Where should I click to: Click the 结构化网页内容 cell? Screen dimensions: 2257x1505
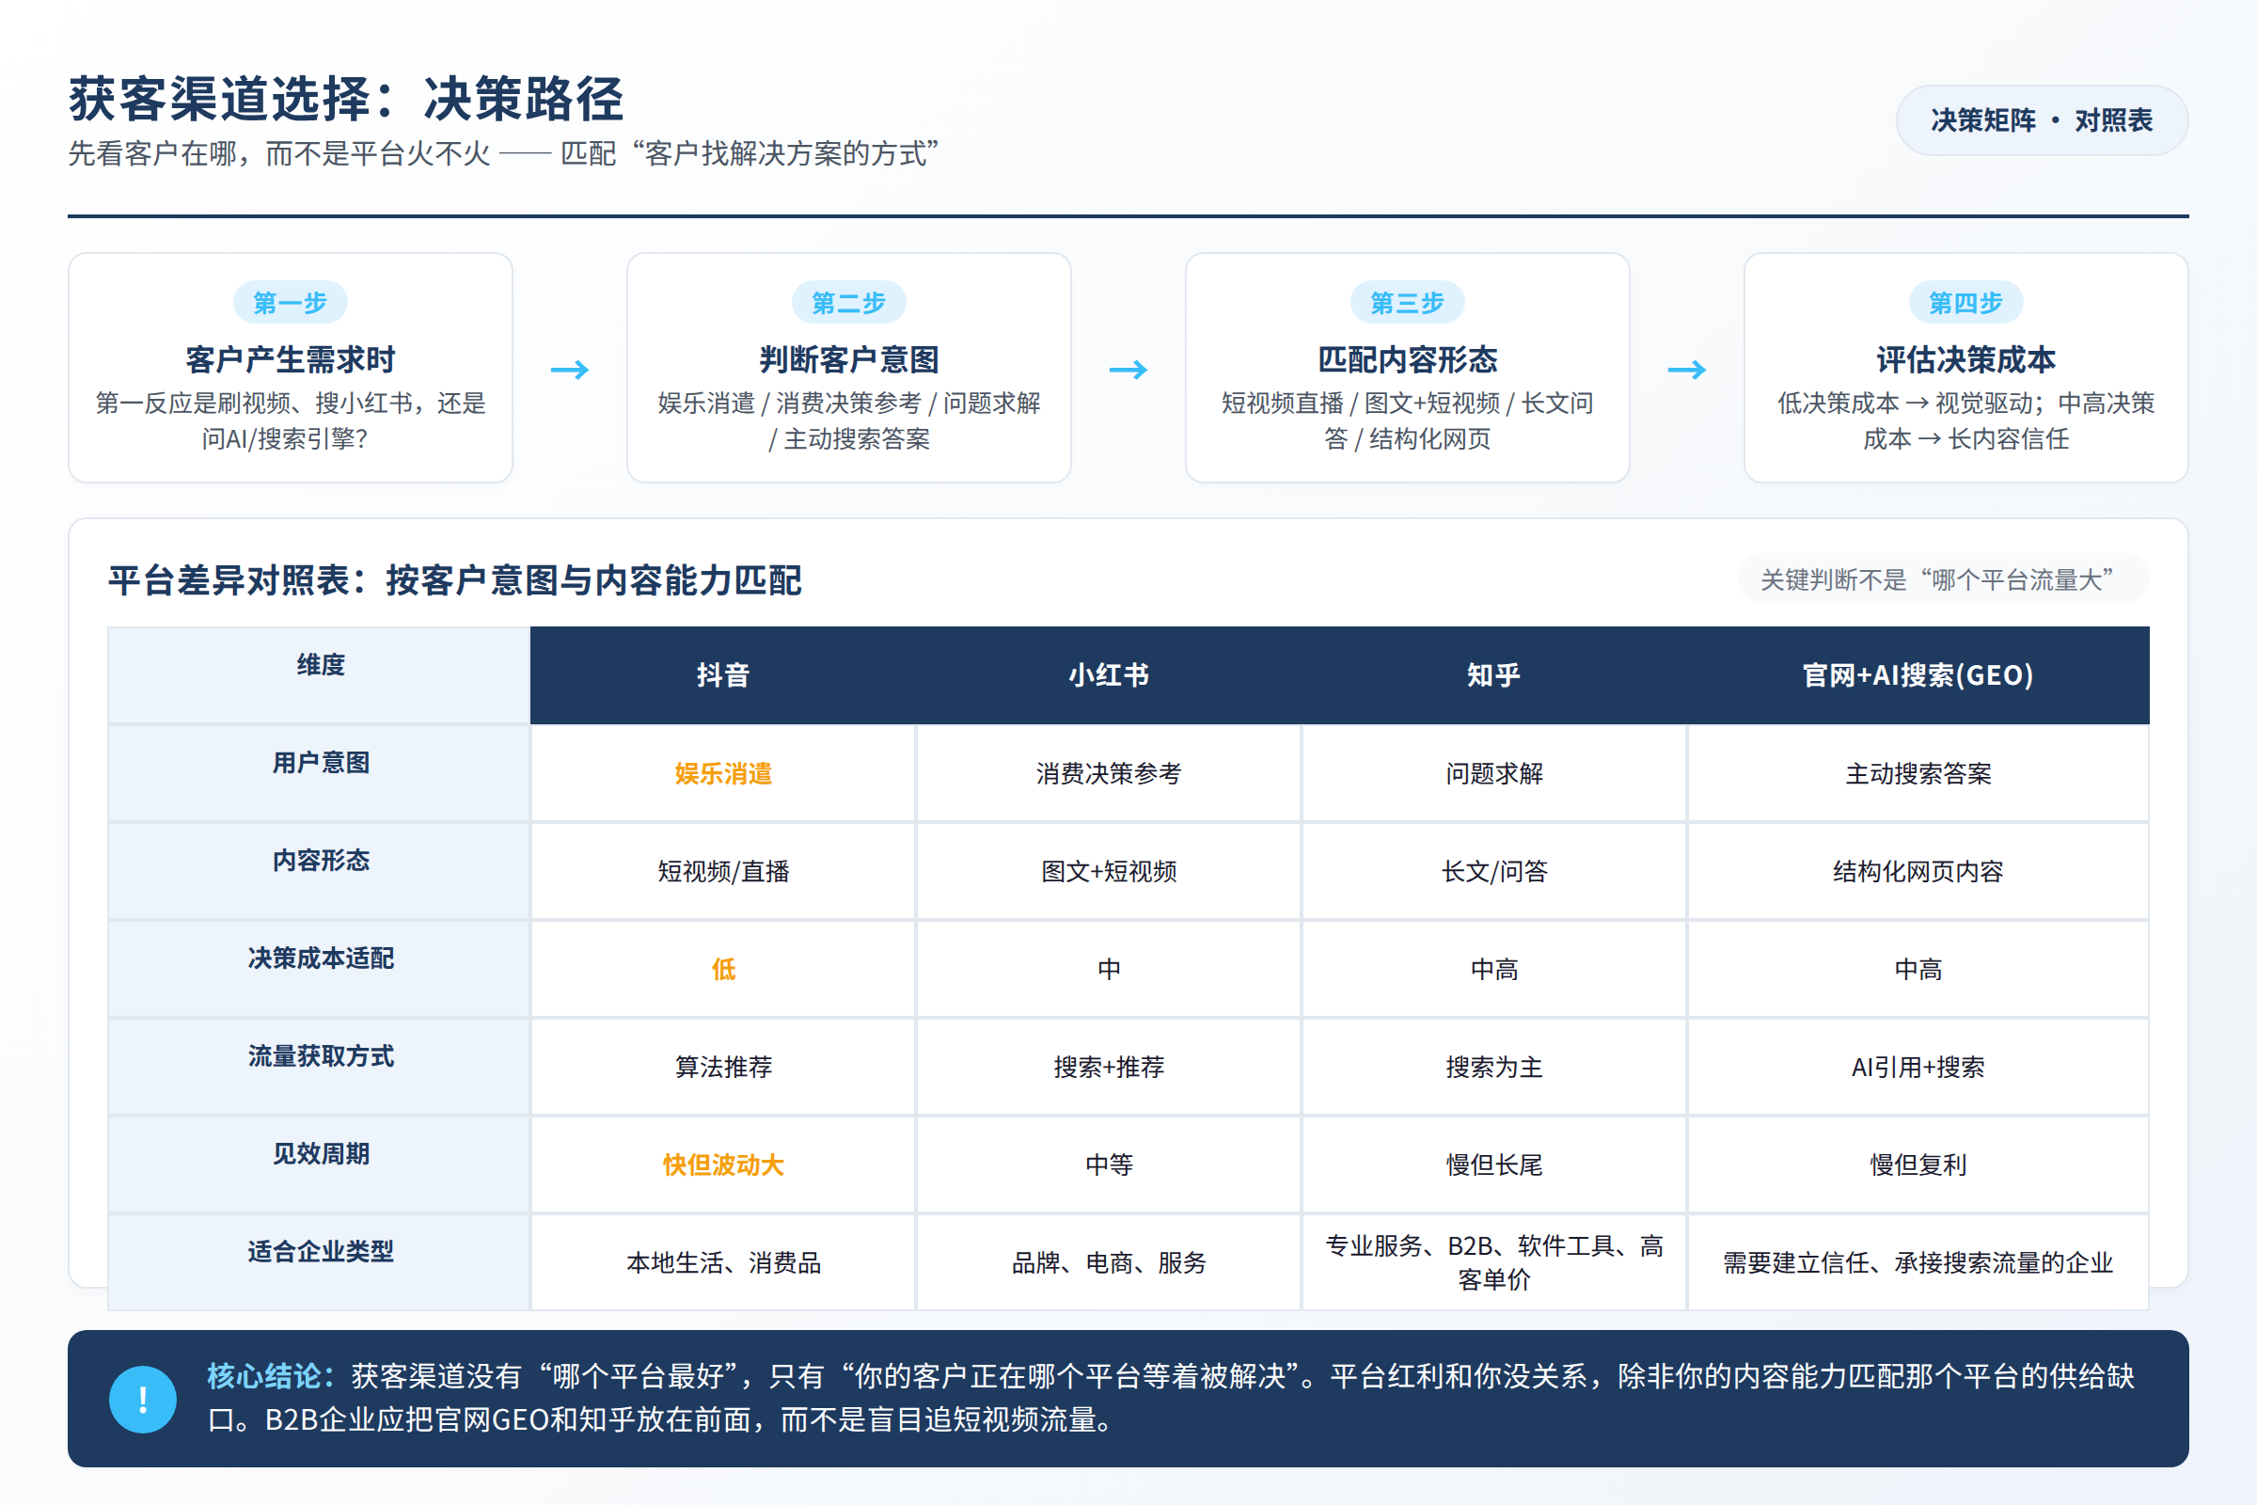pyautogui.click(x=1918, y=872)
